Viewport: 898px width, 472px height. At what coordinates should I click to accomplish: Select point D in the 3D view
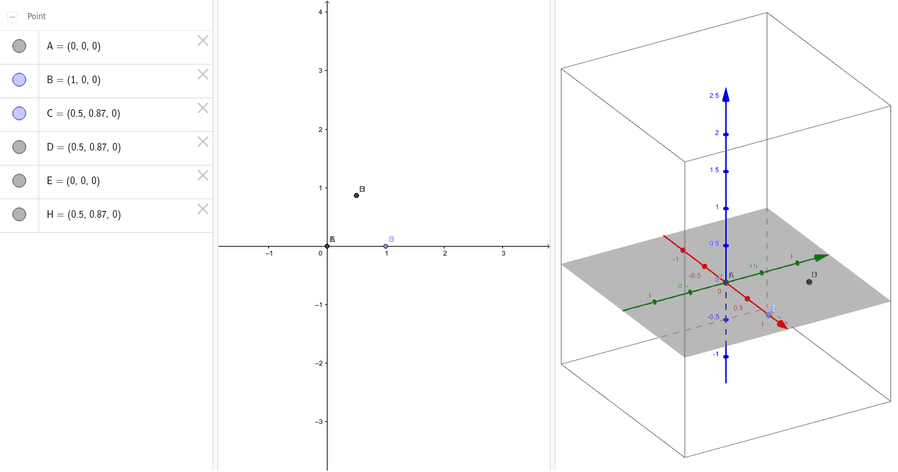pyautogui.click(x=809, y=282)
